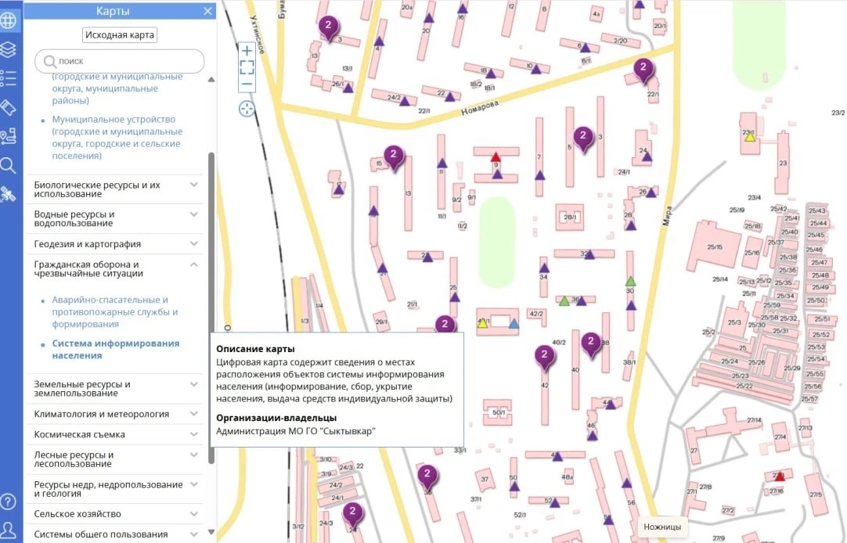Open the magnifier search tool in sidebar
Viewport: 847px width, 543px height.
pyautogui.click(x=8, y=166)
